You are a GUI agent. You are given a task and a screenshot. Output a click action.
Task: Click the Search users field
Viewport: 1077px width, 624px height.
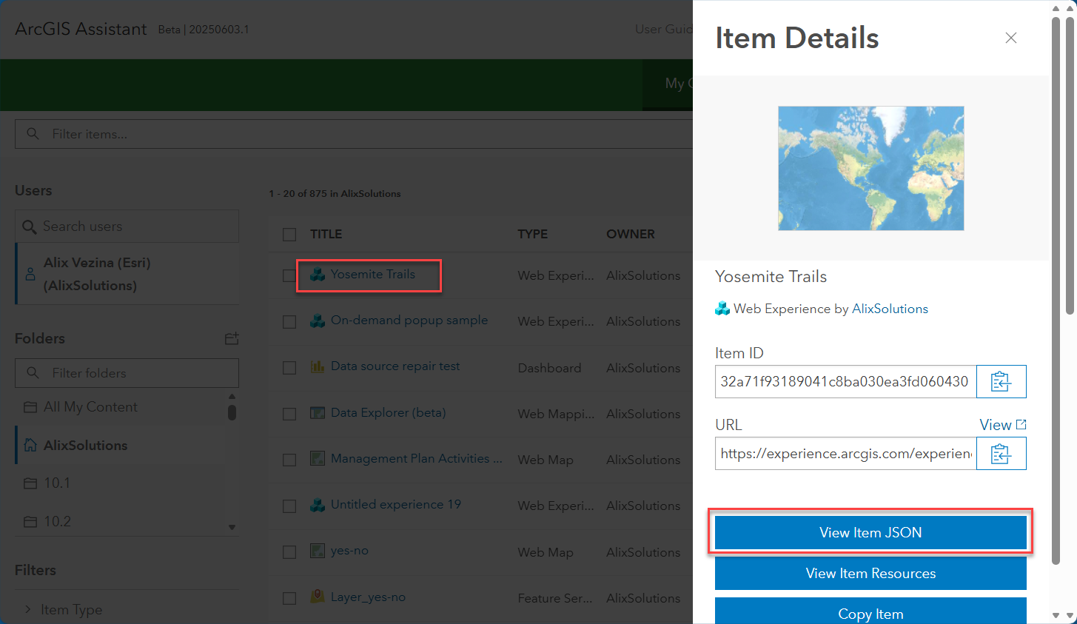click(x=127, y=226)
